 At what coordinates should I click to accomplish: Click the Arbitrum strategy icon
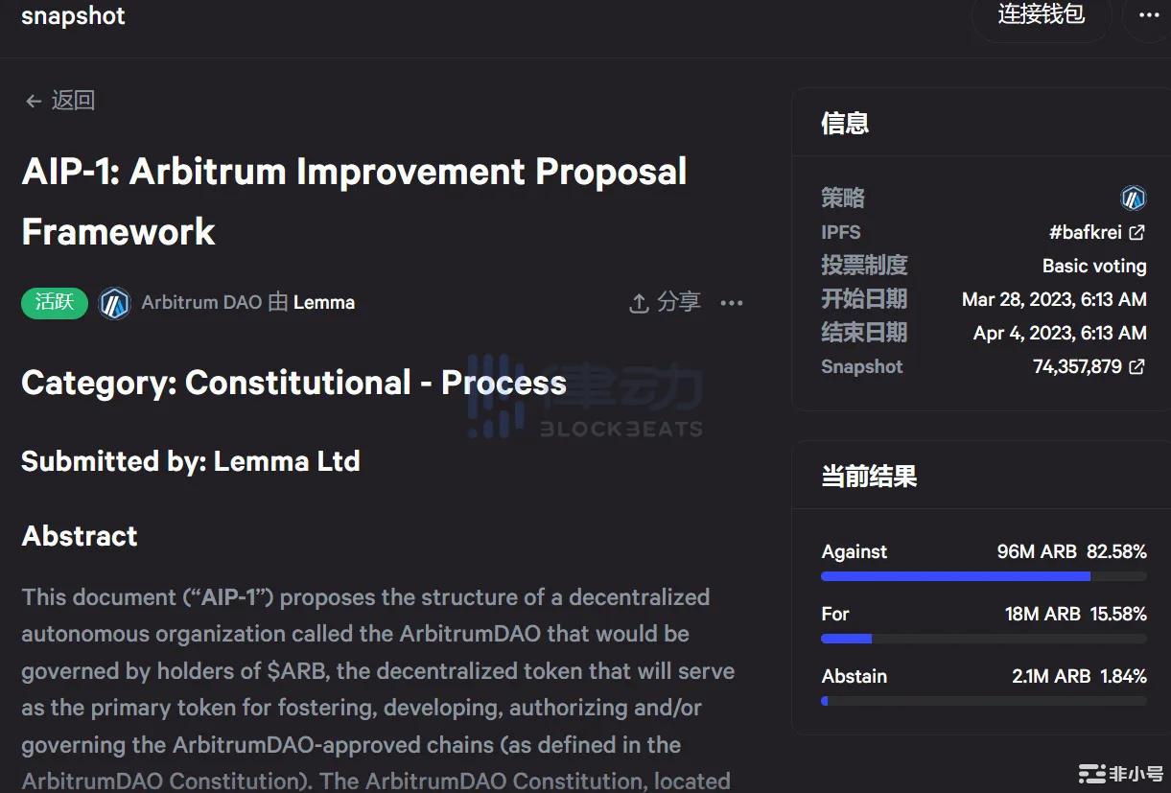(1134, 198)
